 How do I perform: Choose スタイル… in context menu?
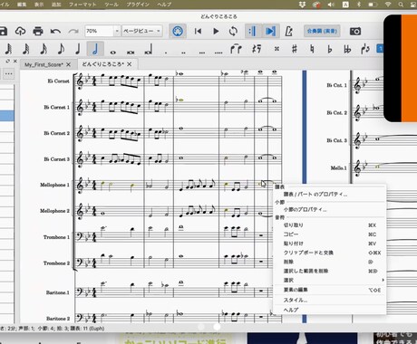tap(329, 301)
